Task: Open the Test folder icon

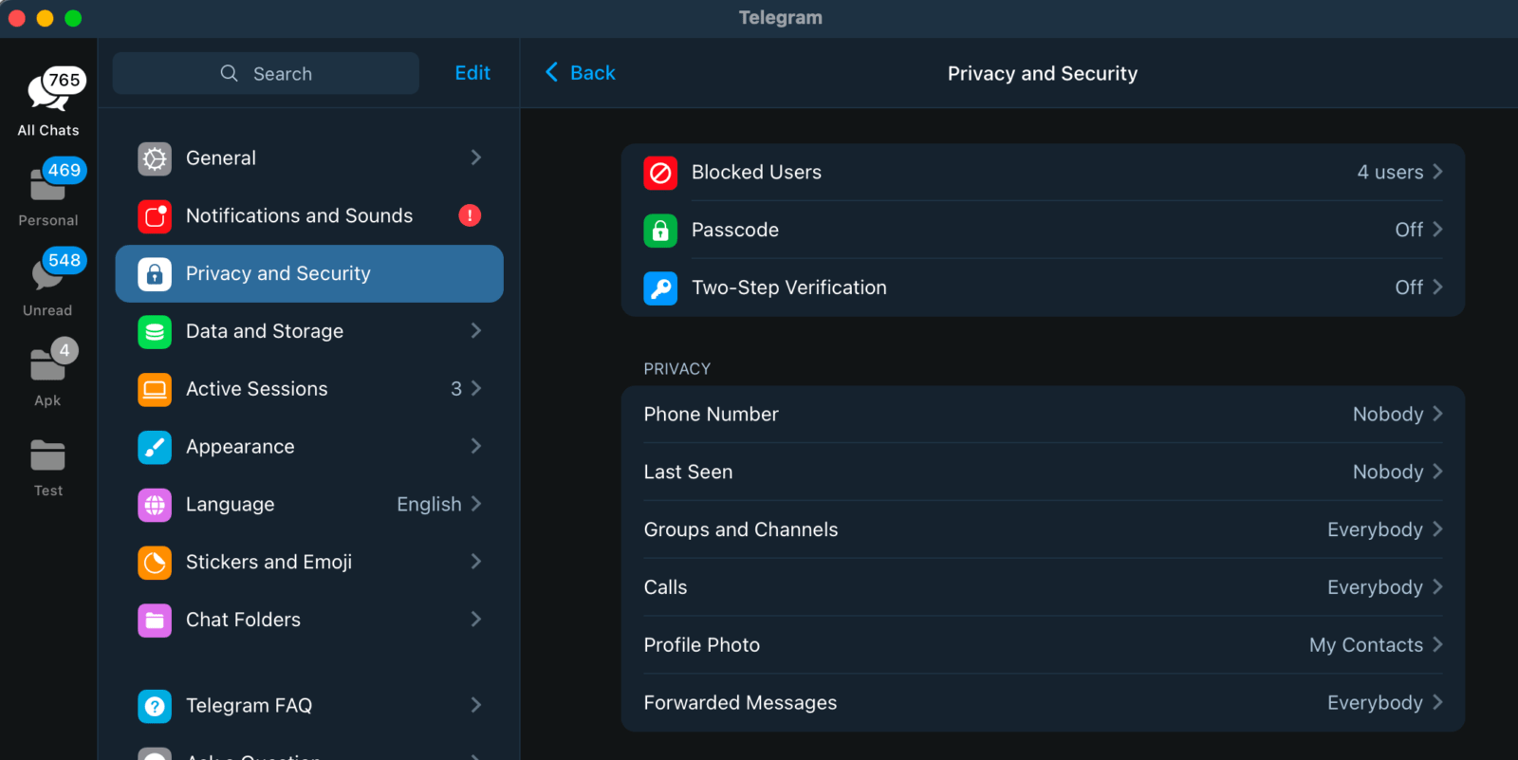Action: point(47,455)
